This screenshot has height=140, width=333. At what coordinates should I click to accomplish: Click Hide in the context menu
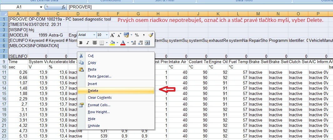coord(91,119)
